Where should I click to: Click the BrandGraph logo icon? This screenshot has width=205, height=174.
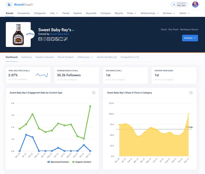pyautogui.click(x=9, y=5)
